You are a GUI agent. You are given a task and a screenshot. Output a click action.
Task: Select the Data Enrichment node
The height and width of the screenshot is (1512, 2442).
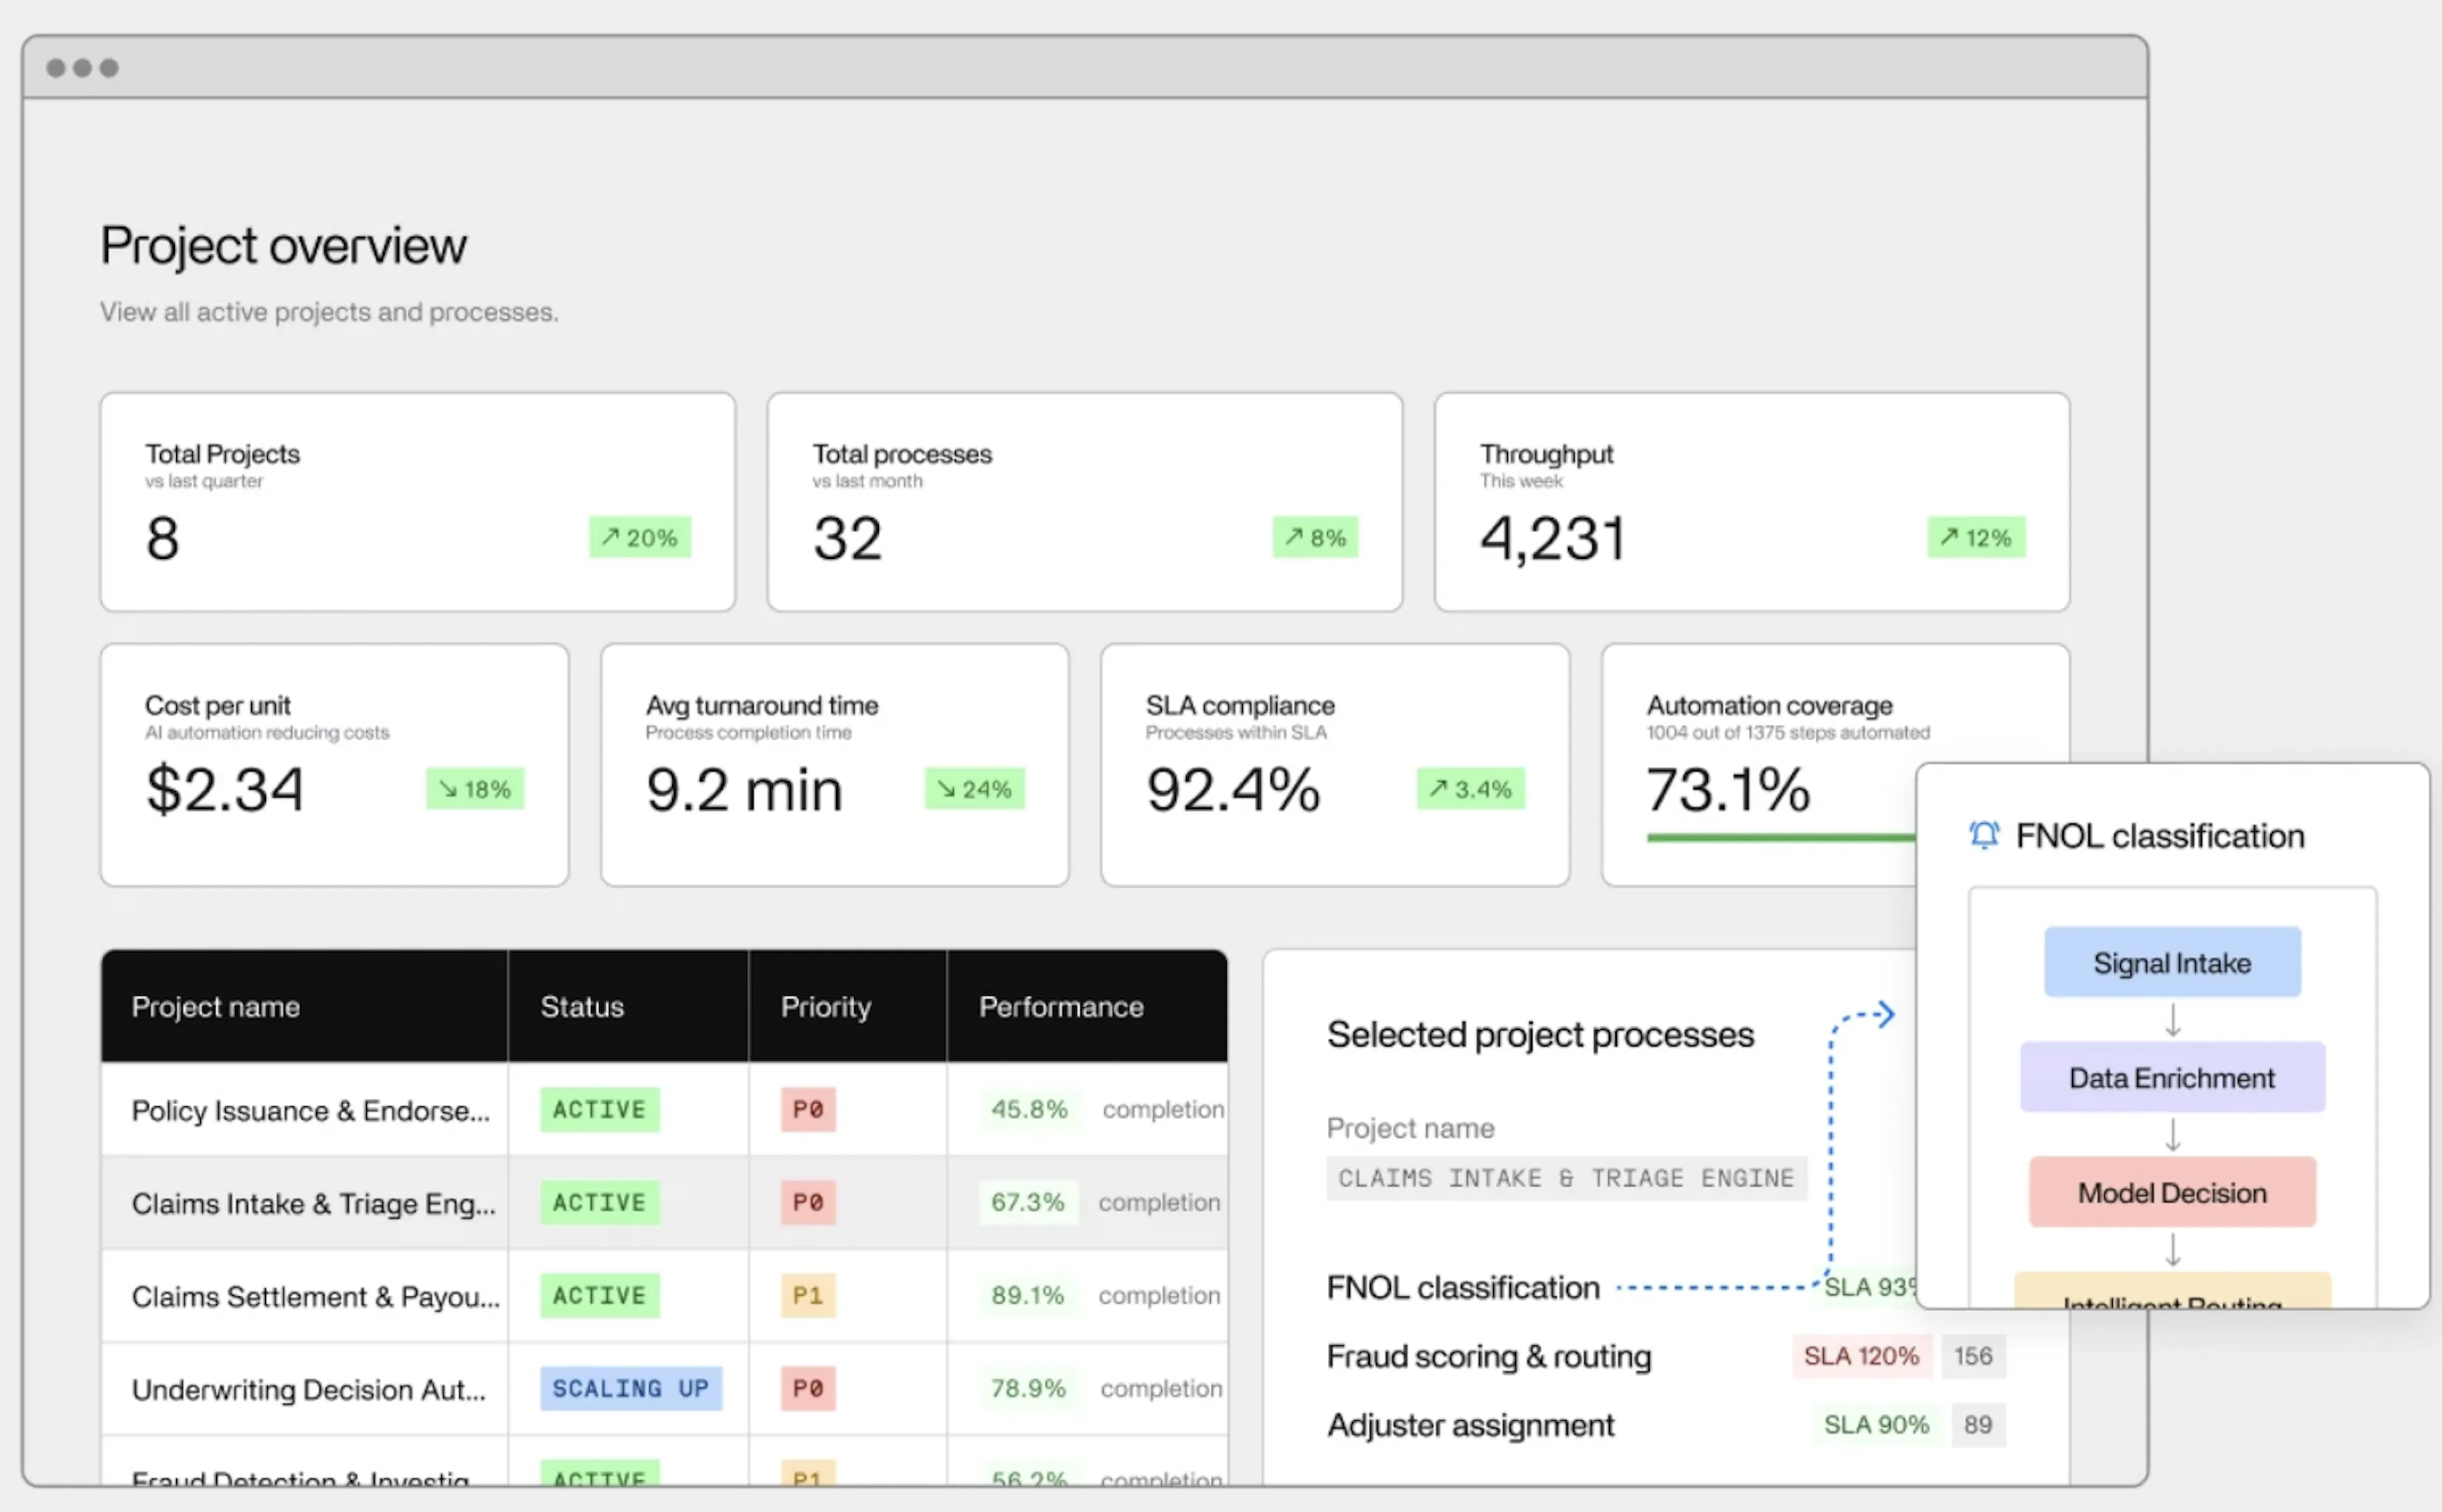2172,1077
